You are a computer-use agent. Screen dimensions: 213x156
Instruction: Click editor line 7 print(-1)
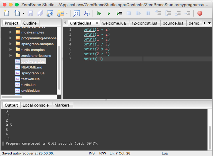[x=93, y=59]
